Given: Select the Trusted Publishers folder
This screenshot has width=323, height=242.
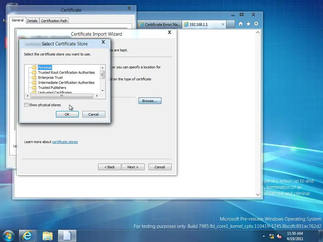Looking at the screenshot, I should coord(52,88).
